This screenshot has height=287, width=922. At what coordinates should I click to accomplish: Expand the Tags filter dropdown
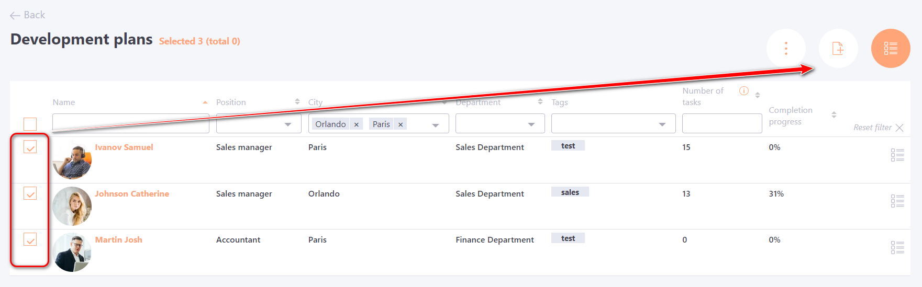pyautogui.click(x=662, y=124)
